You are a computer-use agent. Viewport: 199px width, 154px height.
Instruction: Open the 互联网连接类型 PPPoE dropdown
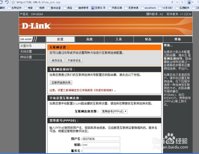[x=114, y=111]
